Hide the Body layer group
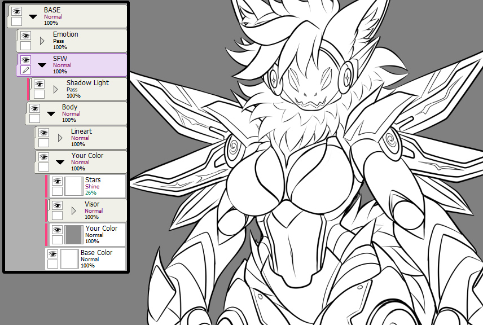The height and width of the screenshot is (325, 483). pyautogui.click(x=34, y=108)
